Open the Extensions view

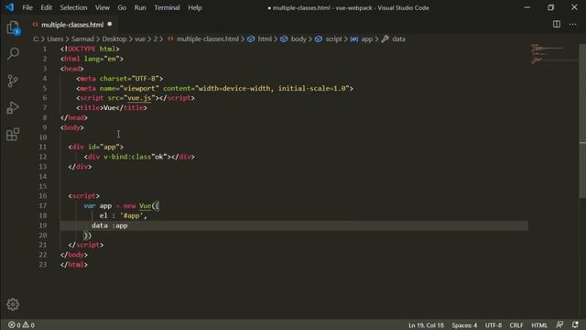13,135
